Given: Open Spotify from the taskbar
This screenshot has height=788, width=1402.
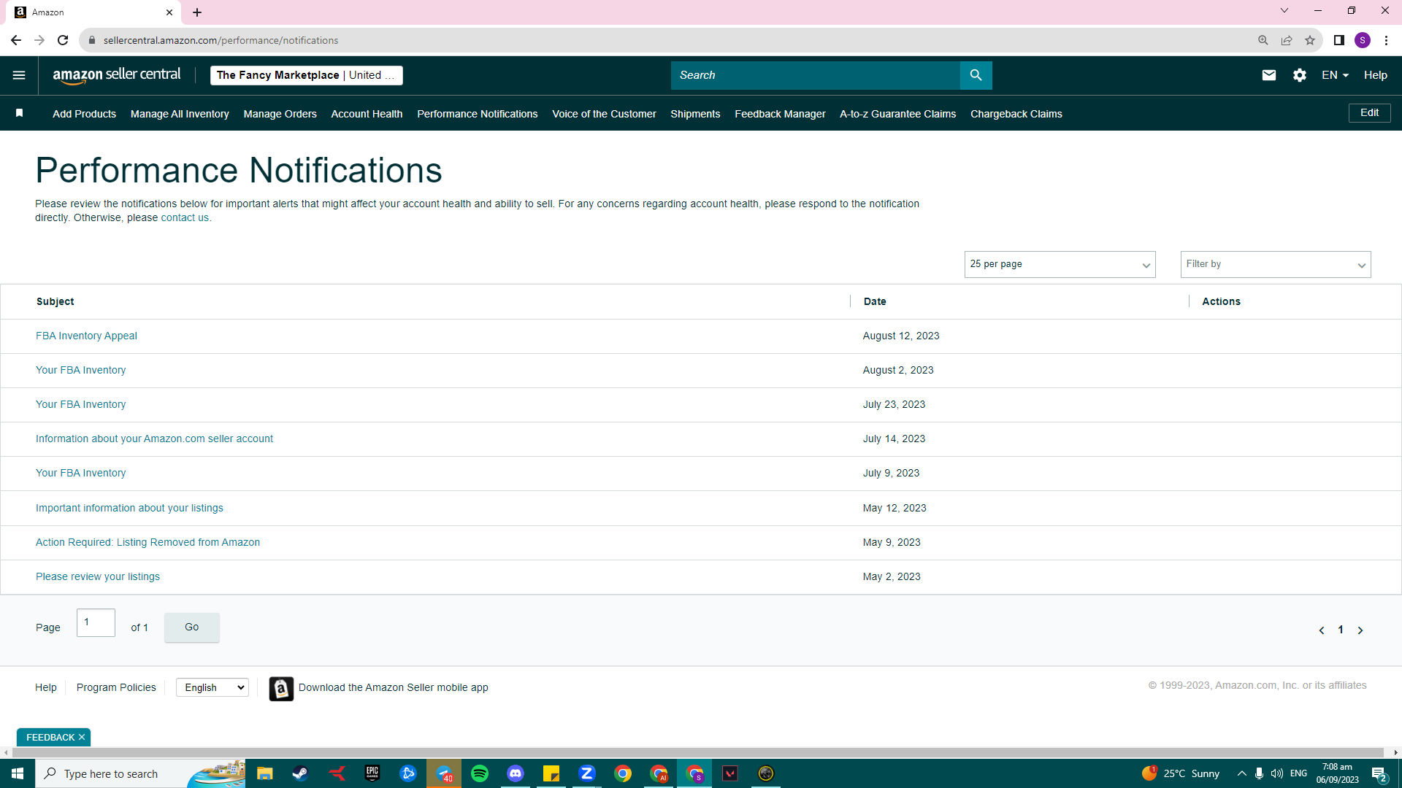Looking at the screenshot, I should (480, 773).
